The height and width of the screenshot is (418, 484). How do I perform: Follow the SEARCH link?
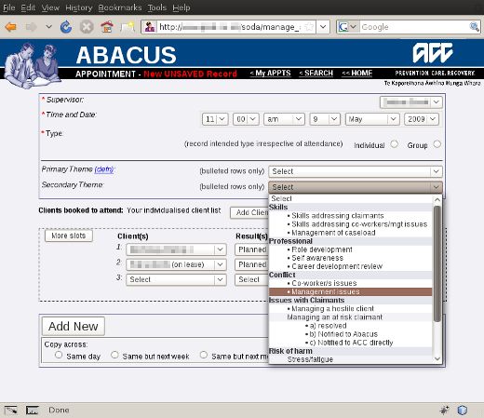coord(316,74)
